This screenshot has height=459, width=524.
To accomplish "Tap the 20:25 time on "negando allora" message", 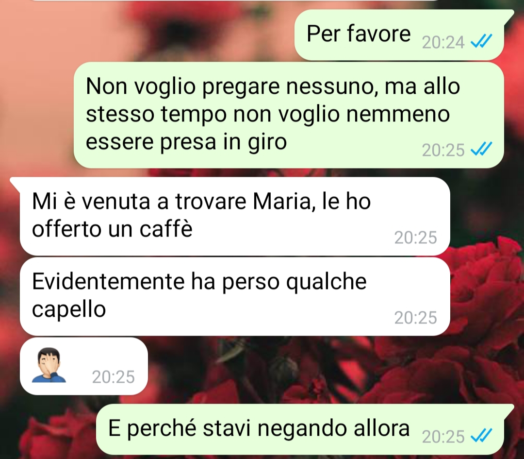I will (443, 437).
